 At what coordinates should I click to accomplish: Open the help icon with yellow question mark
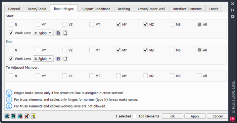click(x=33, y=116)
